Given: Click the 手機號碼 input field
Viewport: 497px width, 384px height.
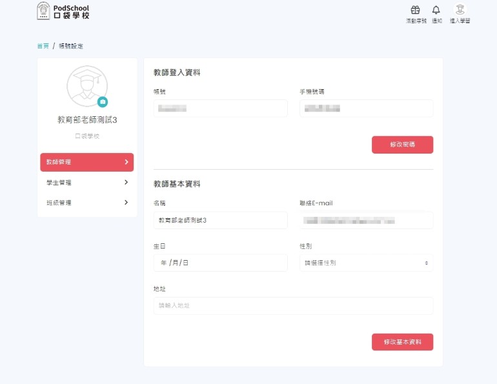Looking at the screenshot, I should 366,108.
